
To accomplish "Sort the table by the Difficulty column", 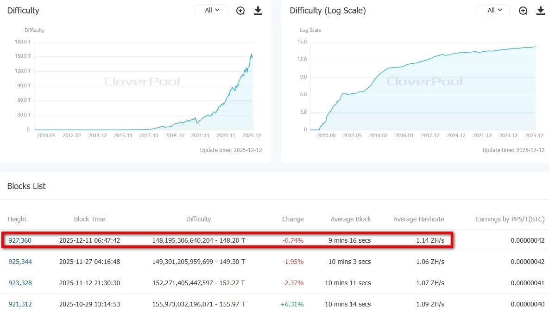I will pyautogui.click(x=198, y=219).
